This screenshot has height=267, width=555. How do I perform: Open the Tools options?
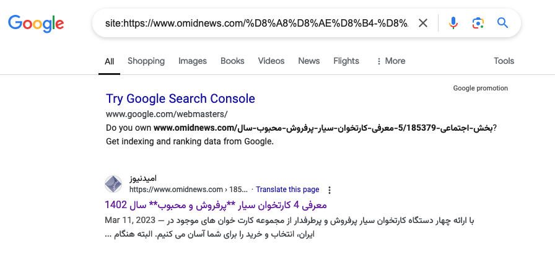pos(504,61)
